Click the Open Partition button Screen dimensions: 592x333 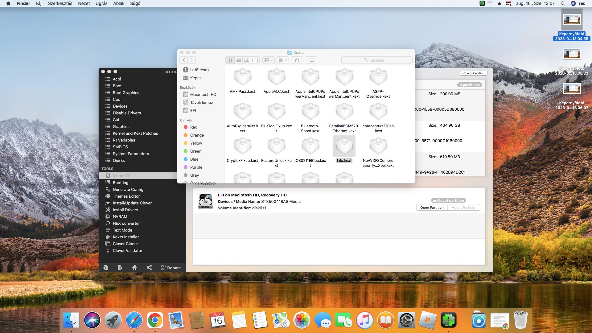pyautogui.click(x=432, y=208)
